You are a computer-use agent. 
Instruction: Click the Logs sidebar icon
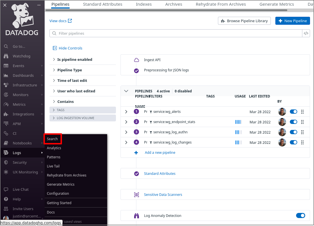(6, 153)
